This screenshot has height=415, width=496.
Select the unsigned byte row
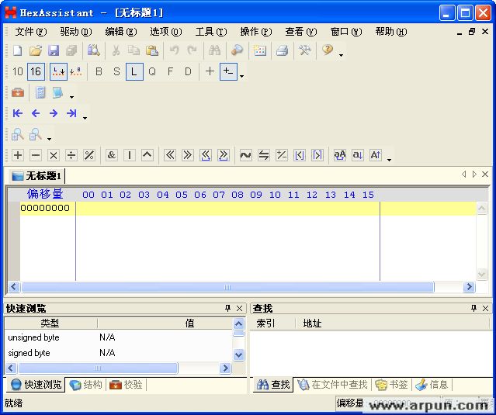pos(119,337)
